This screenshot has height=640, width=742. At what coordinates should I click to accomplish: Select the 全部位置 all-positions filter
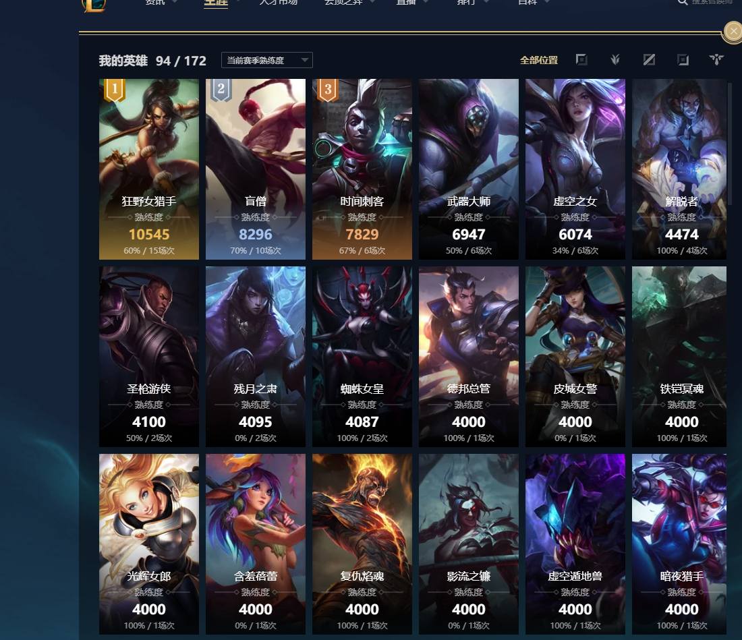pos(538,60)
